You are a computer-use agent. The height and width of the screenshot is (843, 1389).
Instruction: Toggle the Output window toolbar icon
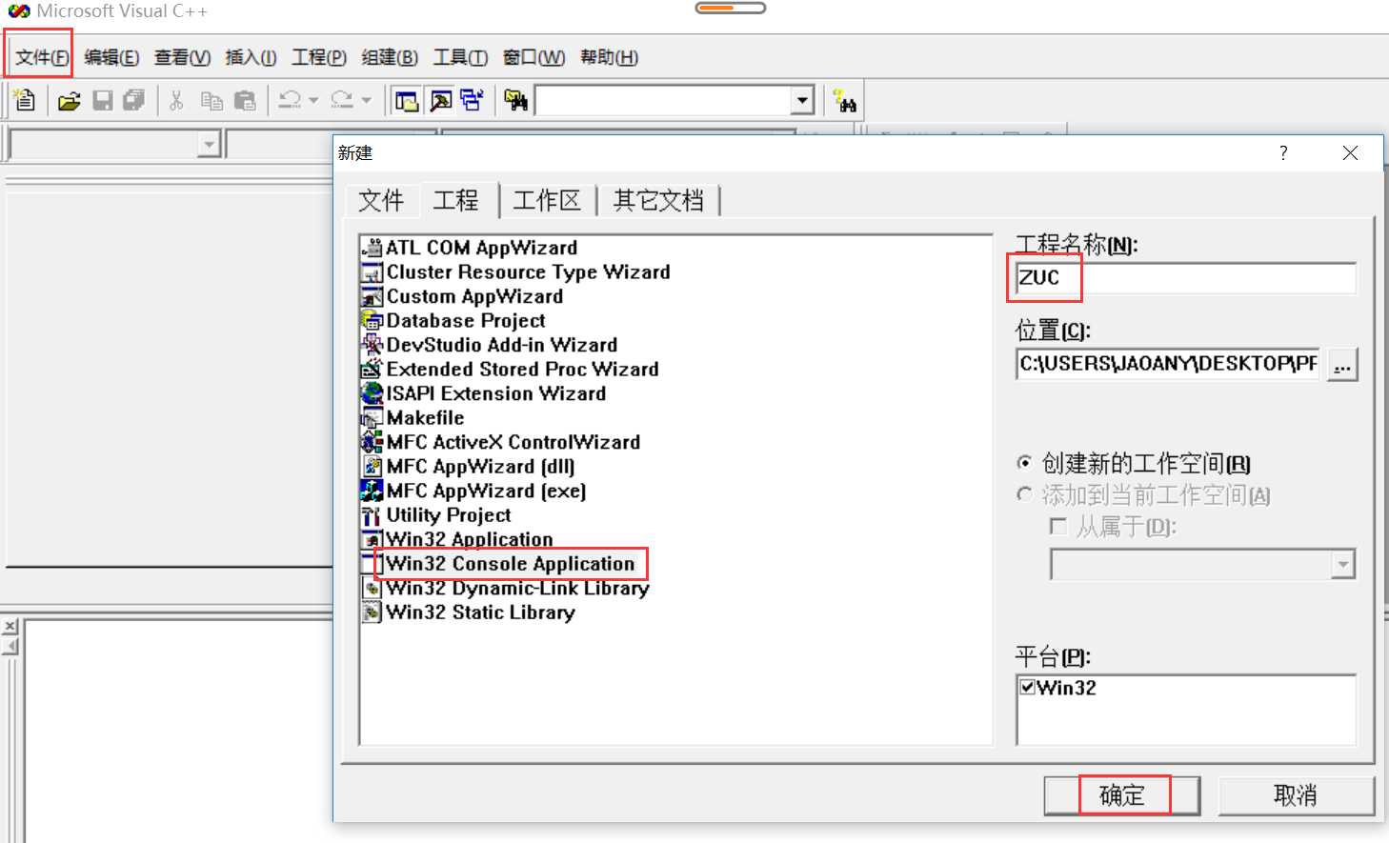pyautogui.click(x=440, y=100)
